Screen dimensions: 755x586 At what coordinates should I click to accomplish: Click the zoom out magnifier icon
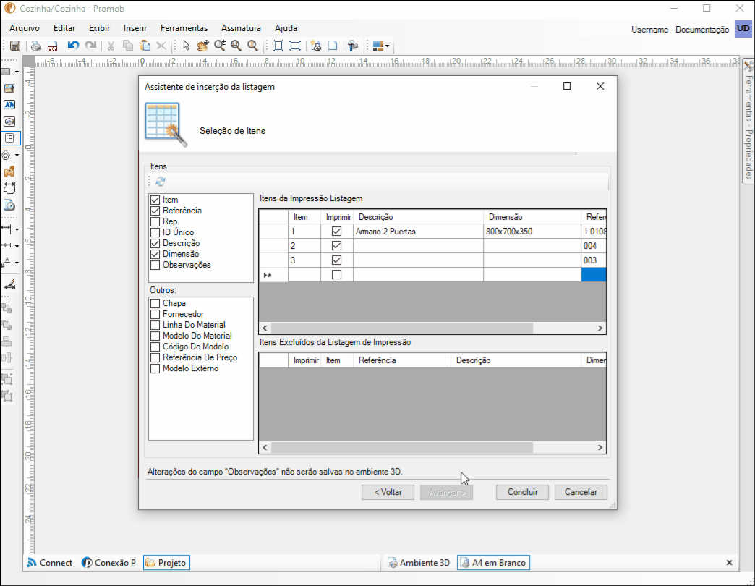pos(236,46)
